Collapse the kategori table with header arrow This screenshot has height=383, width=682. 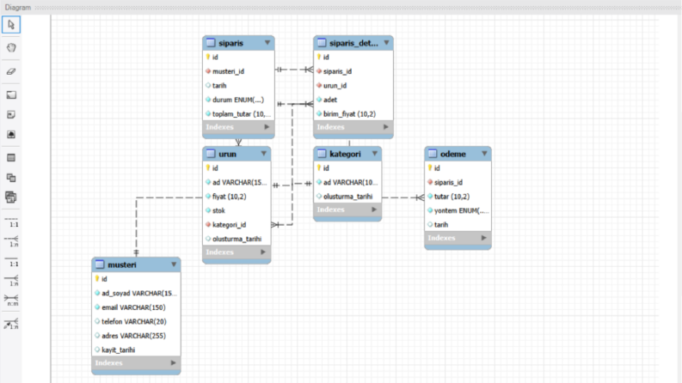374,154
